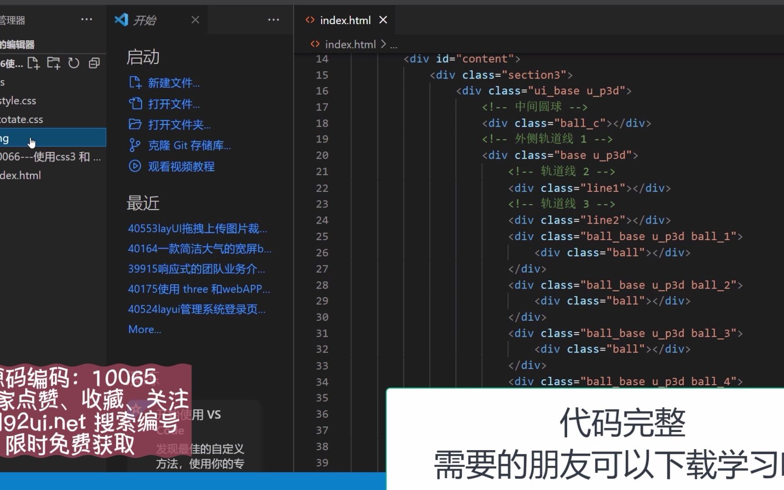
Task: Click the ball_1 div on line 25
Action: (x=626, y=237)
